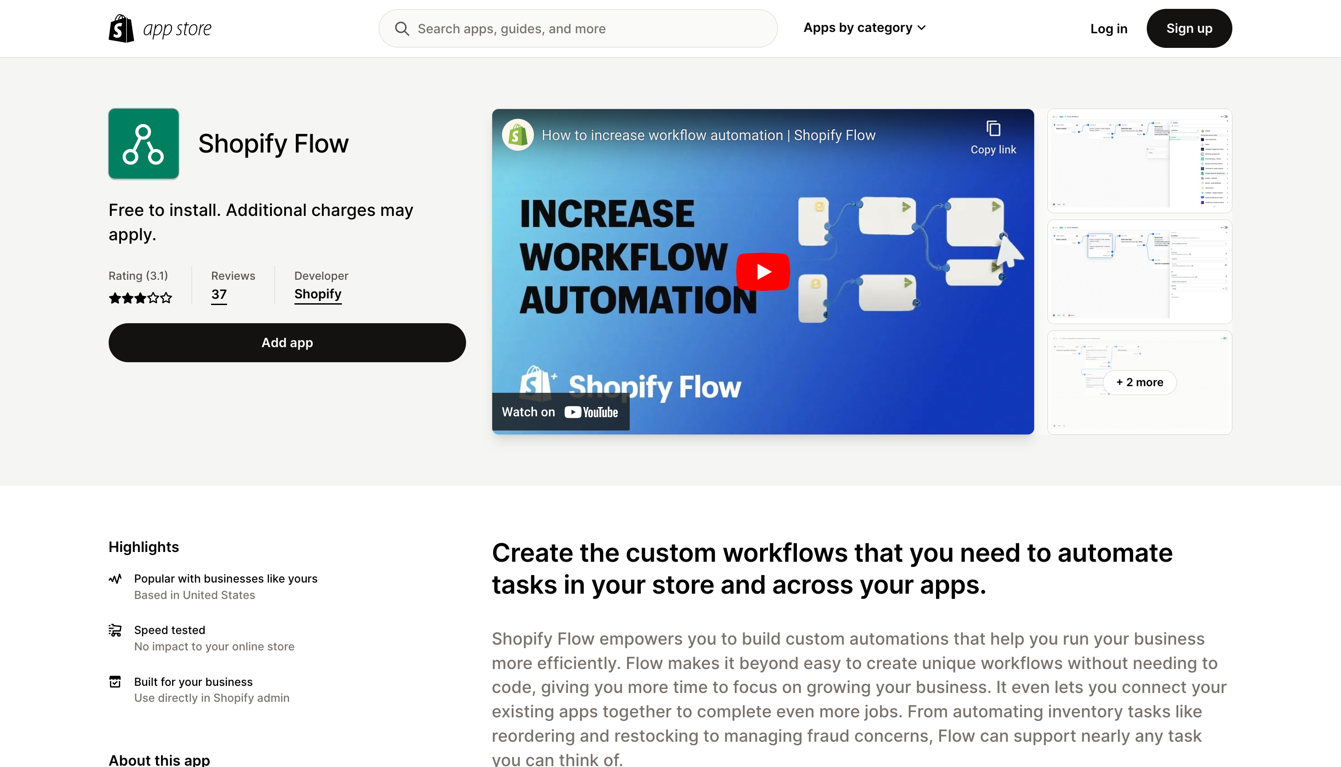1341x767 pixels.
Task: Click the Shopify App Store logo icon
Action: pyautogui.click(x=122, y=27)
